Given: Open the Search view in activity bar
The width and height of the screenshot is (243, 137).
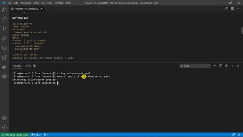Looking at the screenshot, I should pyautogui.click(x=4, y=19).
